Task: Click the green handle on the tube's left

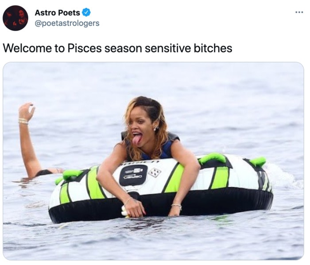Action: 72,175
